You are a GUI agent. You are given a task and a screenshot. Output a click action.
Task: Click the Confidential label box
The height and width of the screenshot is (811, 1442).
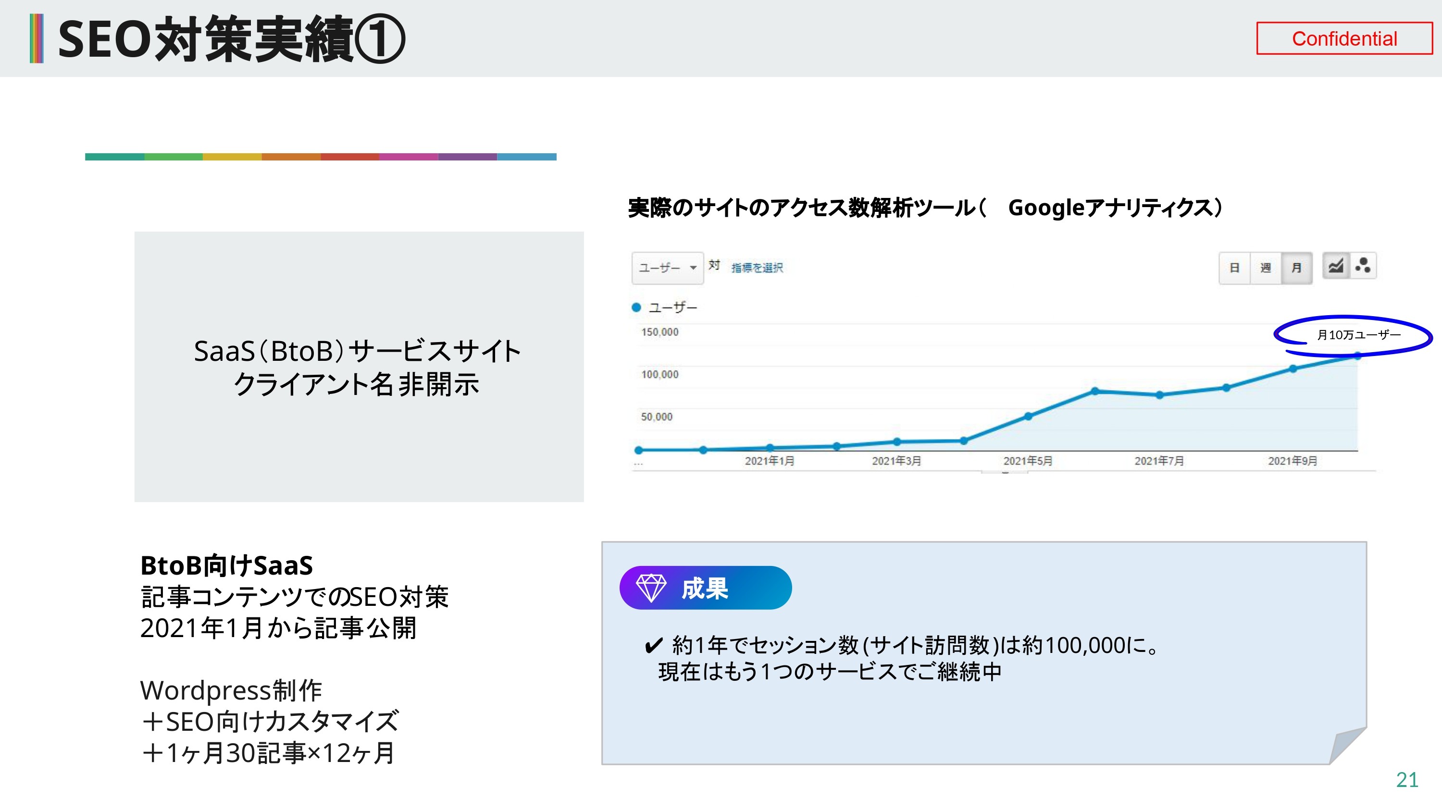1344,38
